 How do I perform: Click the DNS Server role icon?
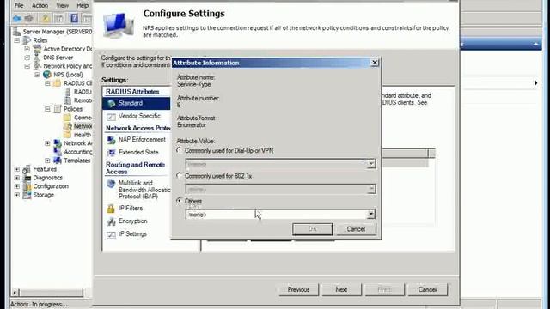coord(37,58)
